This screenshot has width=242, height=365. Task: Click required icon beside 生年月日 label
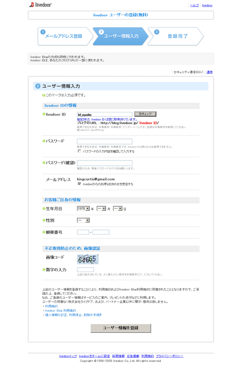coord(44,209)
